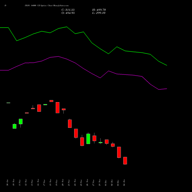Image resolution: width=192 pixels, height=192 pixels.
Task: Select the 14 Nov date label
Action: click(38, 182)
